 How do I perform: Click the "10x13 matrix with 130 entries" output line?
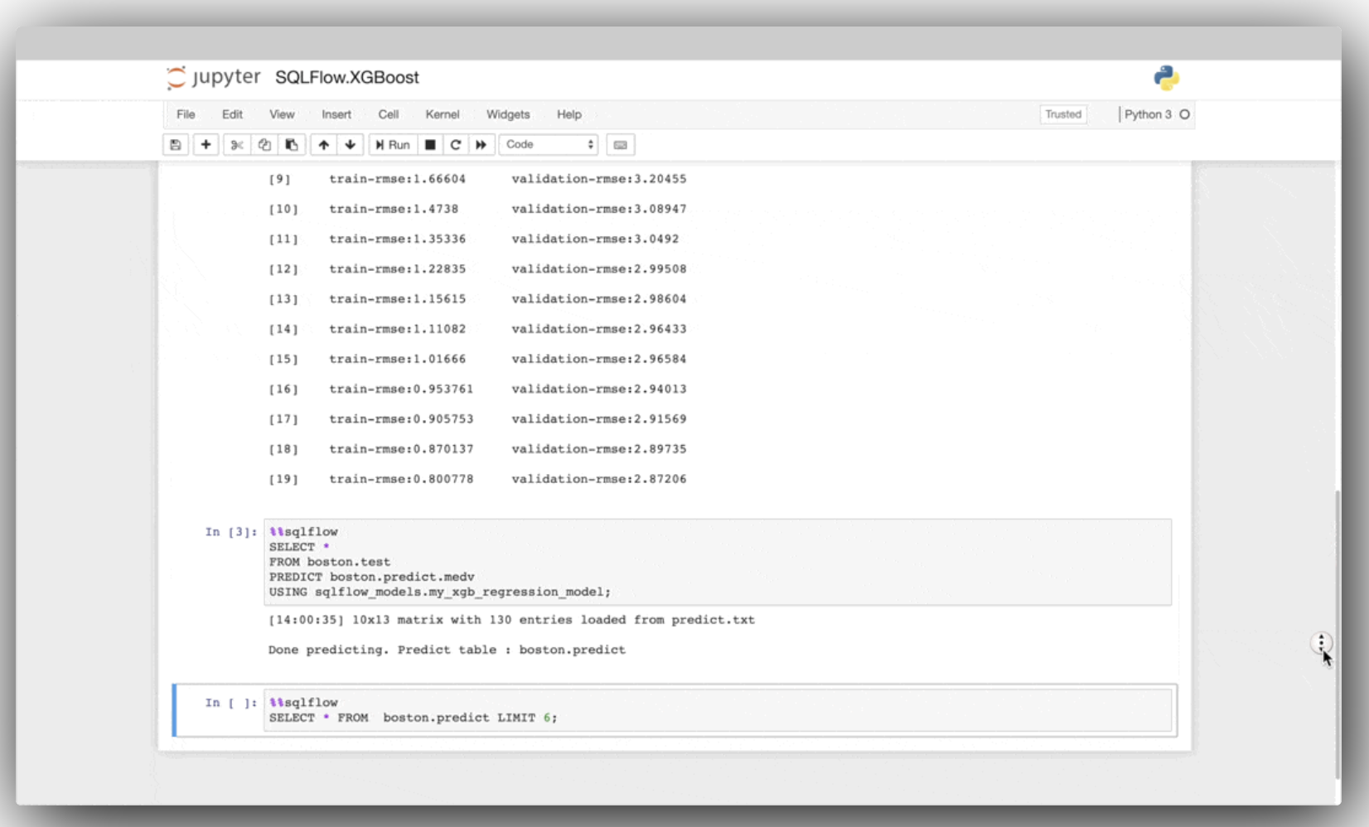coord(511,620)
